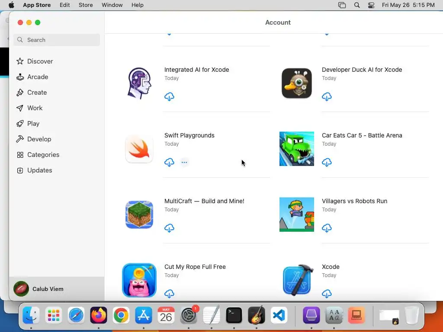Open Finder from the Dock
The image size is (443, 332).
[31, 315]
